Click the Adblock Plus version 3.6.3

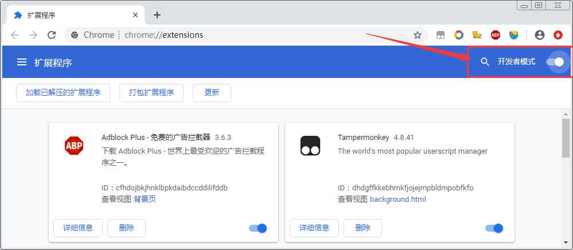tap(223, 138)
